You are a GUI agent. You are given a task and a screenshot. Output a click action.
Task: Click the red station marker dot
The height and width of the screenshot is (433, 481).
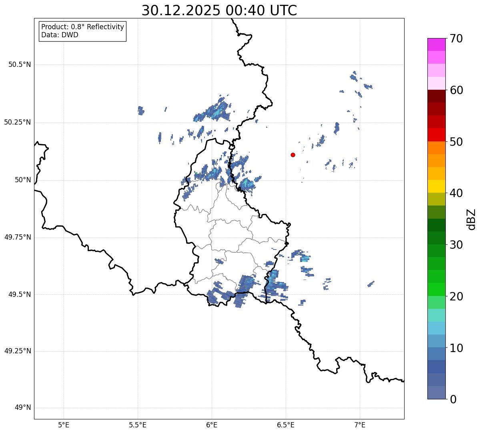(x=293, y=155)
